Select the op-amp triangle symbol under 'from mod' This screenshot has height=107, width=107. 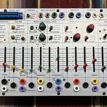105,30
